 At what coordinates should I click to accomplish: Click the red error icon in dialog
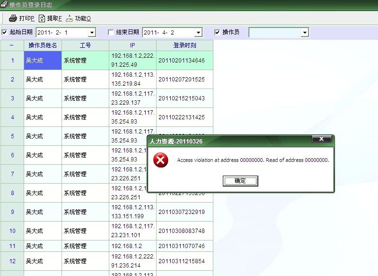(x=161, y=160)
